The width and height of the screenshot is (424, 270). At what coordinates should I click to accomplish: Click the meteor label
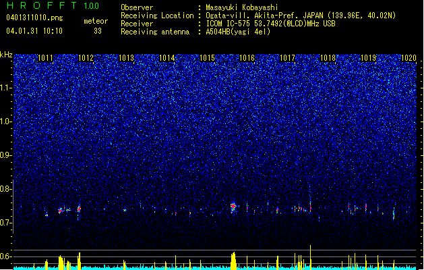pyautogui.click(x=96, y=21)
